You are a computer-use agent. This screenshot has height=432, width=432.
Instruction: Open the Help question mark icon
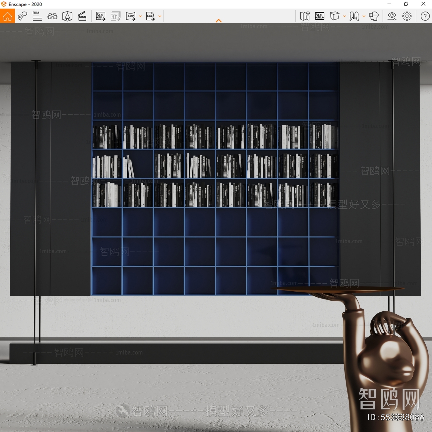tap(425, 16)
